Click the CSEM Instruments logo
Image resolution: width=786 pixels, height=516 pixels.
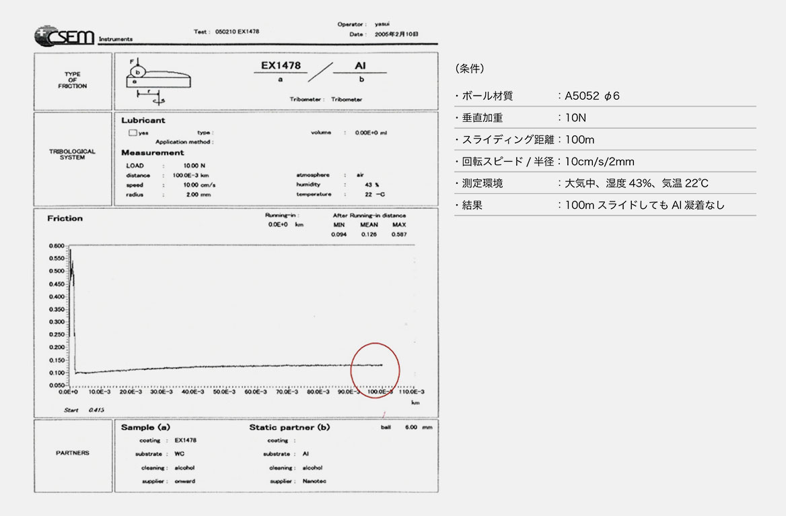(65, 37)
